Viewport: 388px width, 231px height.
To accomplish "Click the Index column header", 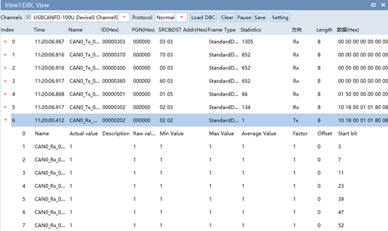I will 7,30.
